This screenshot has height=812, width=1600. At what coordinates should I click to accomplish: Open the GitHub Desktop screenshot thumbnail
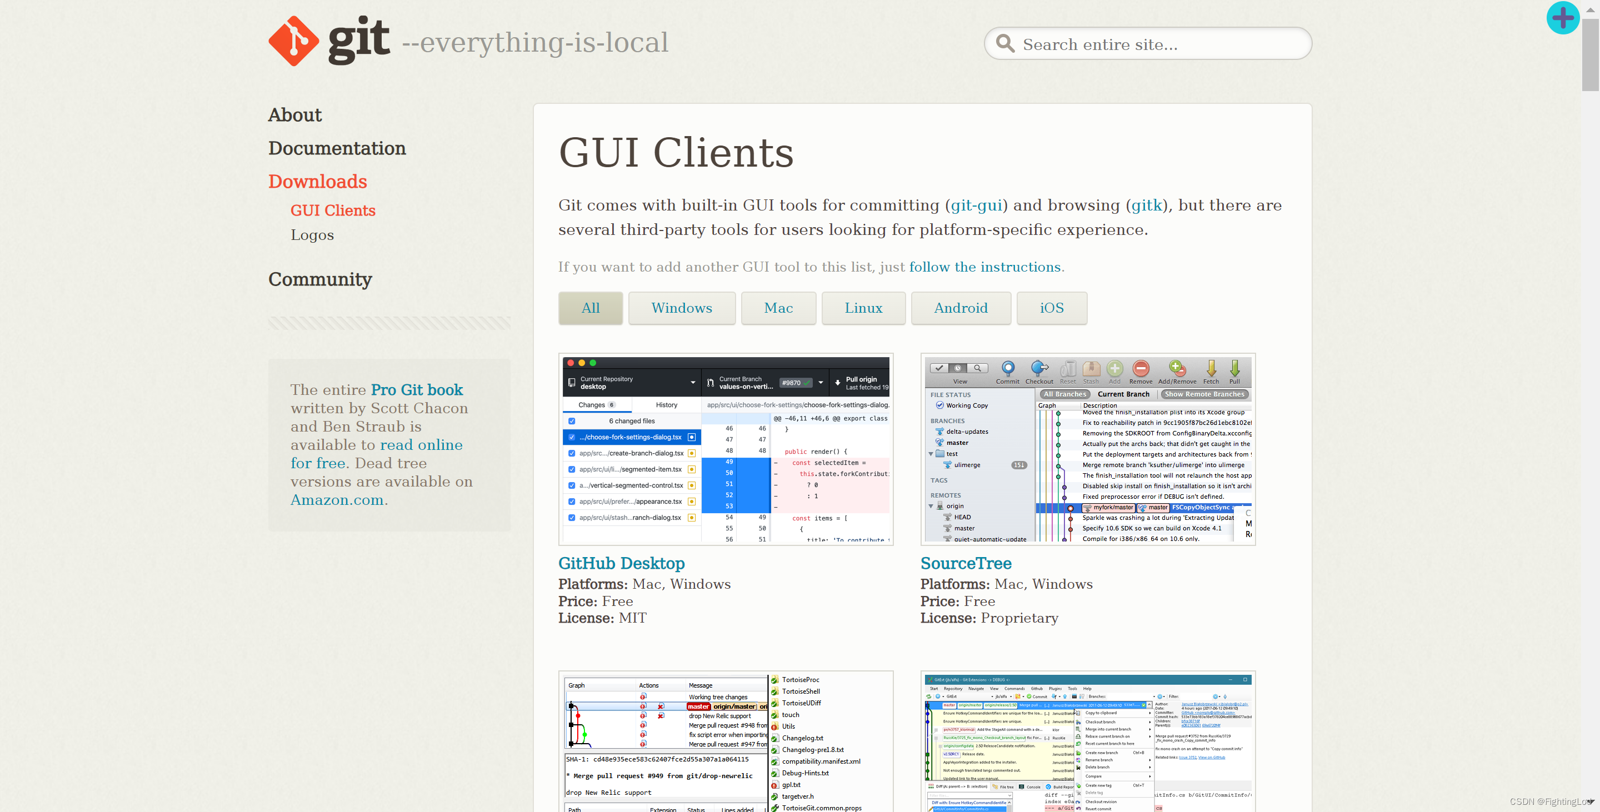pyautogui.click(x=726, y=449)
